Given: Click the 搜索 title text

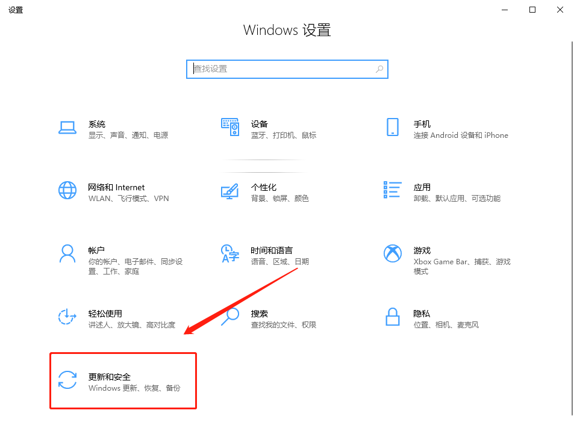Looking at the screenshot, I should [259, 314].
